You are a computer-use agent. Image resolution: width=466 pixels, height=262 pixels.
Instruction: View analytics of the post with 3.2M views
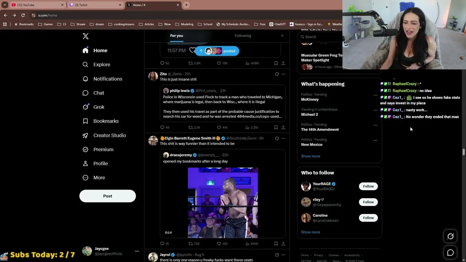pyautogui.click(x=252, y=127)
